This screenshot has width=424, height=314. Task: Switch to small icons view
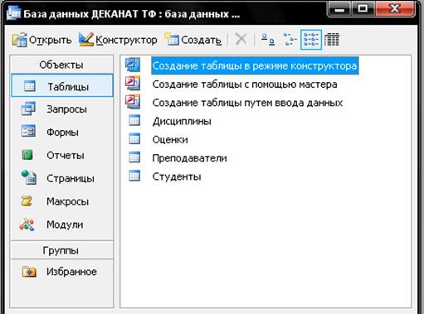290,40
